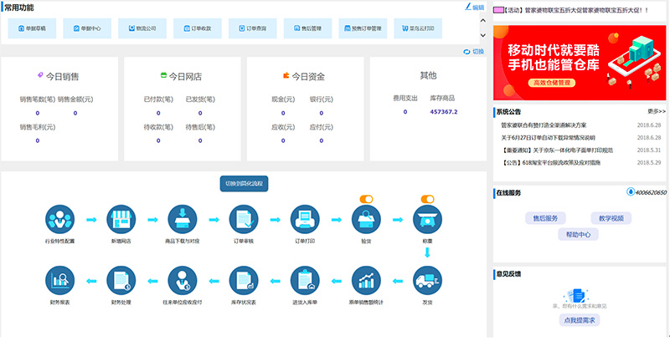Open the 新增网店 storefront icon

121,220
